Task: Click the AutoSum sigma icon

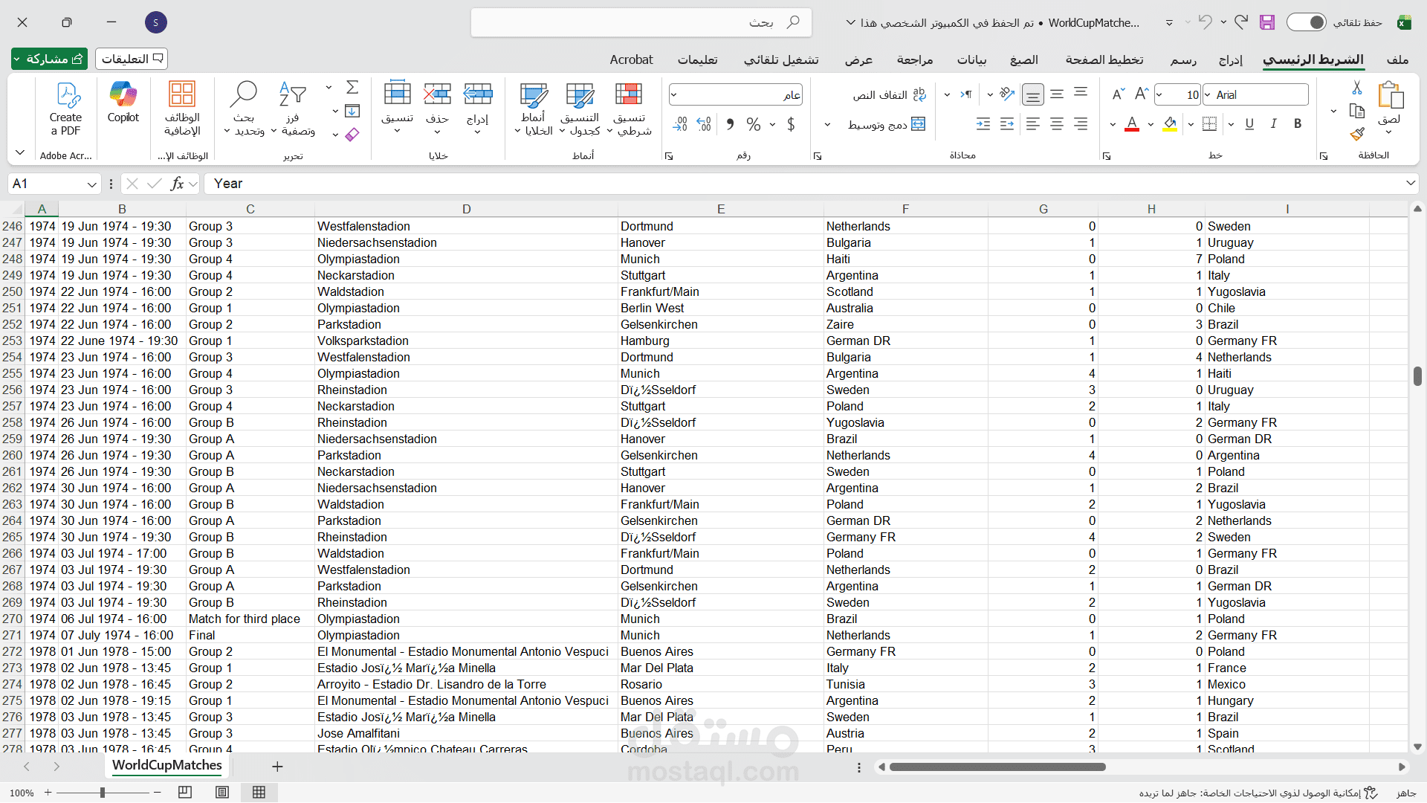Action: point(352,87)
